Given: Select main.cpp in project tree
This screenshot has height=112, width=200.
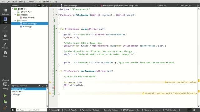Looking at the screenshot, I should click(x=27, y=26).
